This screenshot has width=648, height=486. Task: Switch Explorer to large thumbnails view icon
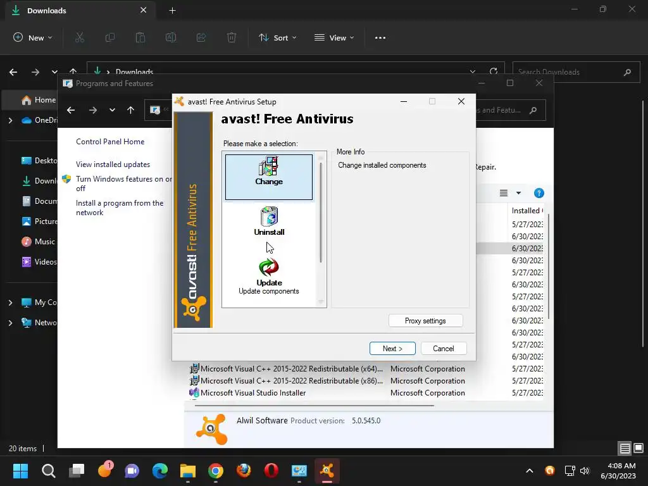point(639,448)
